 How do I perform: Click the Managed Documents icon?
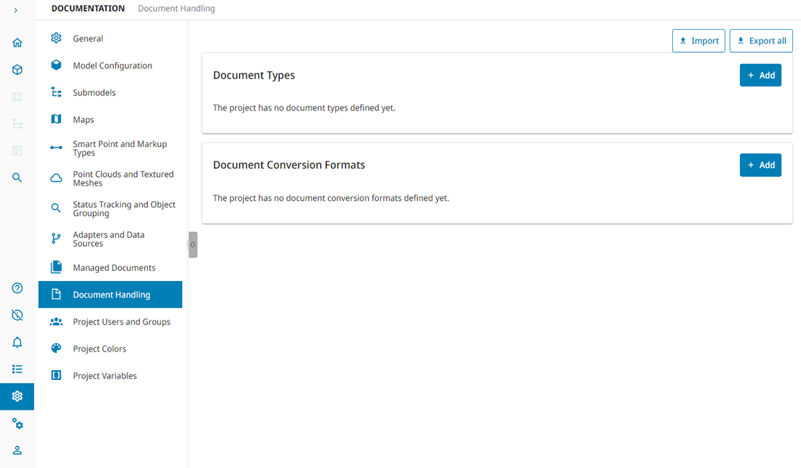56,267
